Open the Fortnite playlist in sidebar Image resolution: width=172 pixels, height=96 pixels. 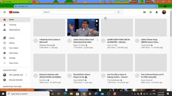click(x=15, y=58)
